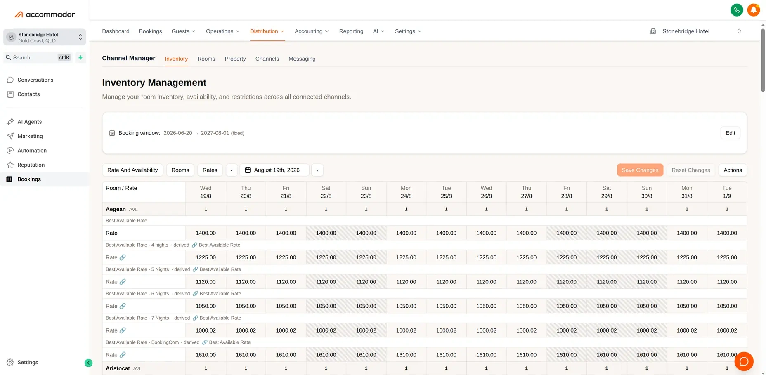Viewport: 766px width, 375px height.
Task: Expand the Distribution menu dropdown
Action: [267, 31]
